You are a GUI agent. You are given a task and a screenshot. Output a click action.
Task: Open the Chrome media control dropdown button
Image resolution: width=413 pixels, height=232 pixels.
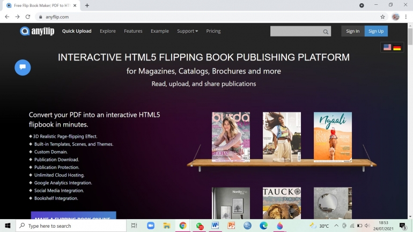(x=362, y=5)
